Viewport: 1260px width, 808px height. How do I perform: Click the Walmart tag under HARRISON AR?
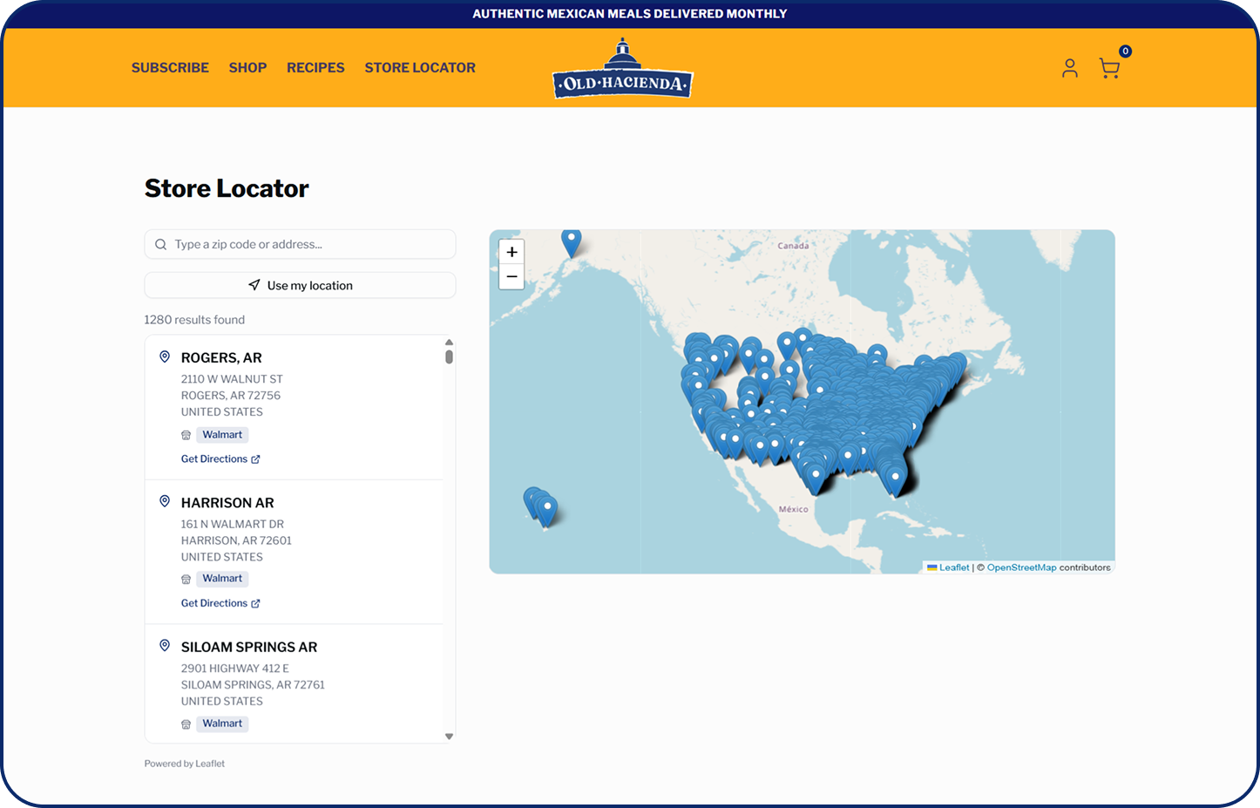222,579
